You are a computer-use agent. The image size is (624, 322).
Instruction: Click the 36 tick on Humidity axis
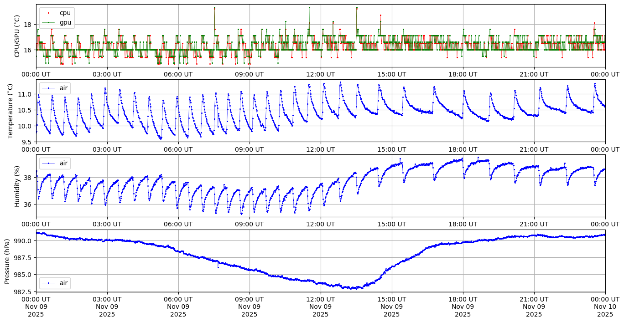(28, 204)
